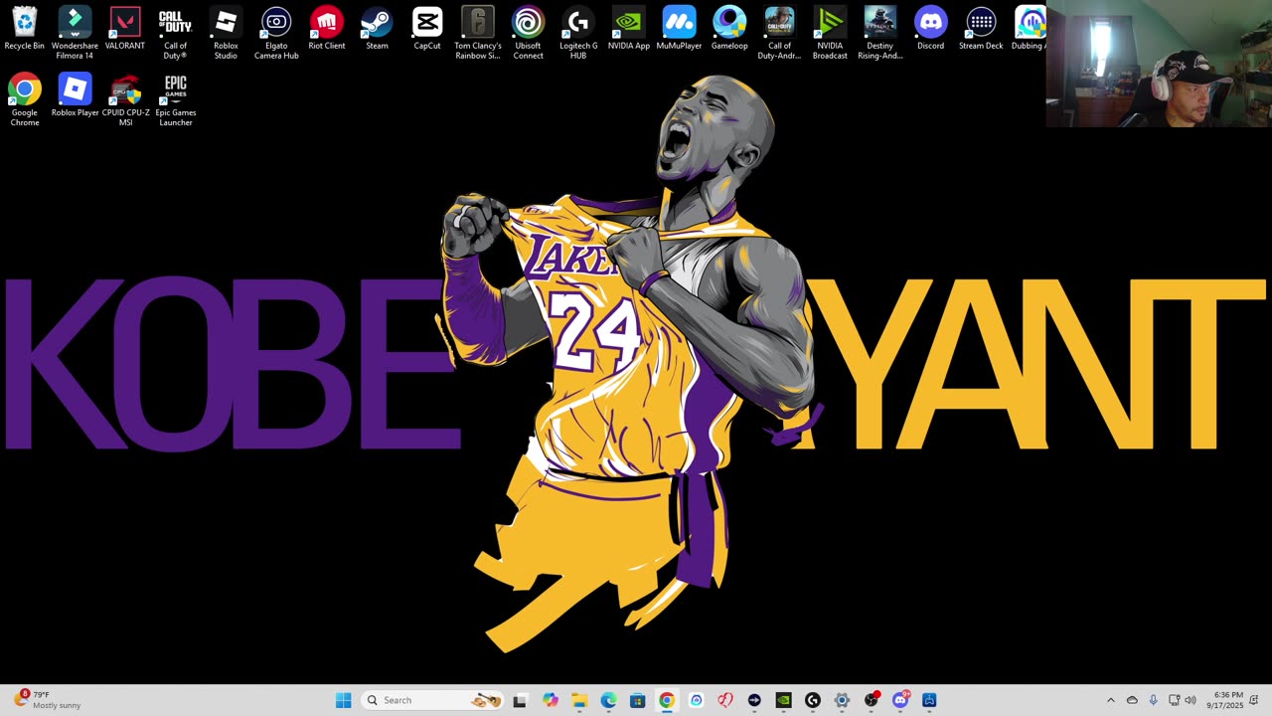Select Tom Clancy's Rainbow Six shortcut
The width and height of the screenshot is (1272, 716).
(478, 33)
